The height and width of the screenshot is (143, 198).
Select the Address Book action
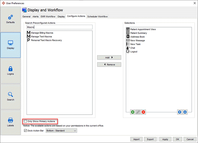click(137, 37)
